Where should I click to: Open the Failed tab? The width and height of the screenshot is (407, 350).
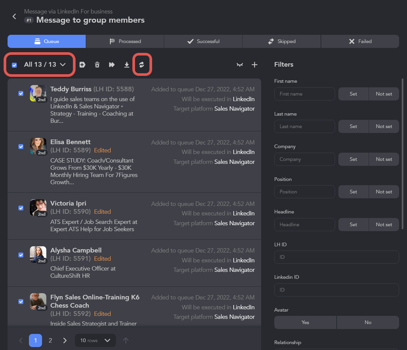360,41
